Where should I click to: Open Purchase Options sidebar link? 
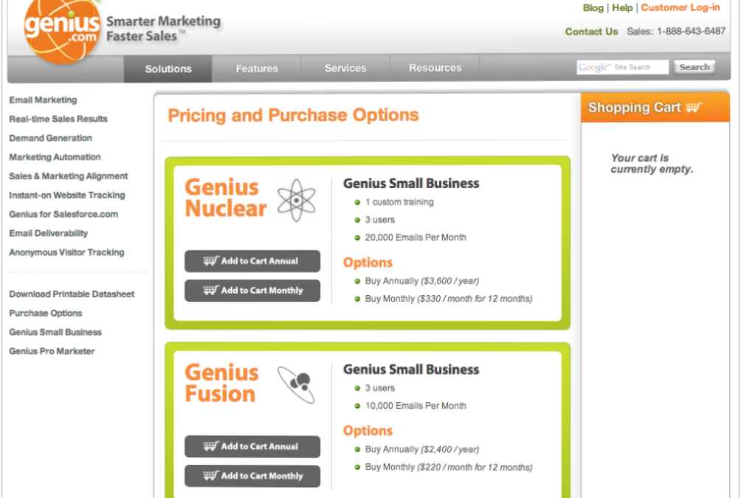pyautogui.click(x=45, y=313)
